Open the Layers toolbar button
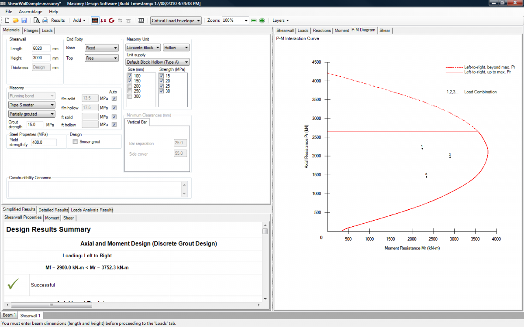The width and height of the screenshot is (524, 327). (280, 20)
